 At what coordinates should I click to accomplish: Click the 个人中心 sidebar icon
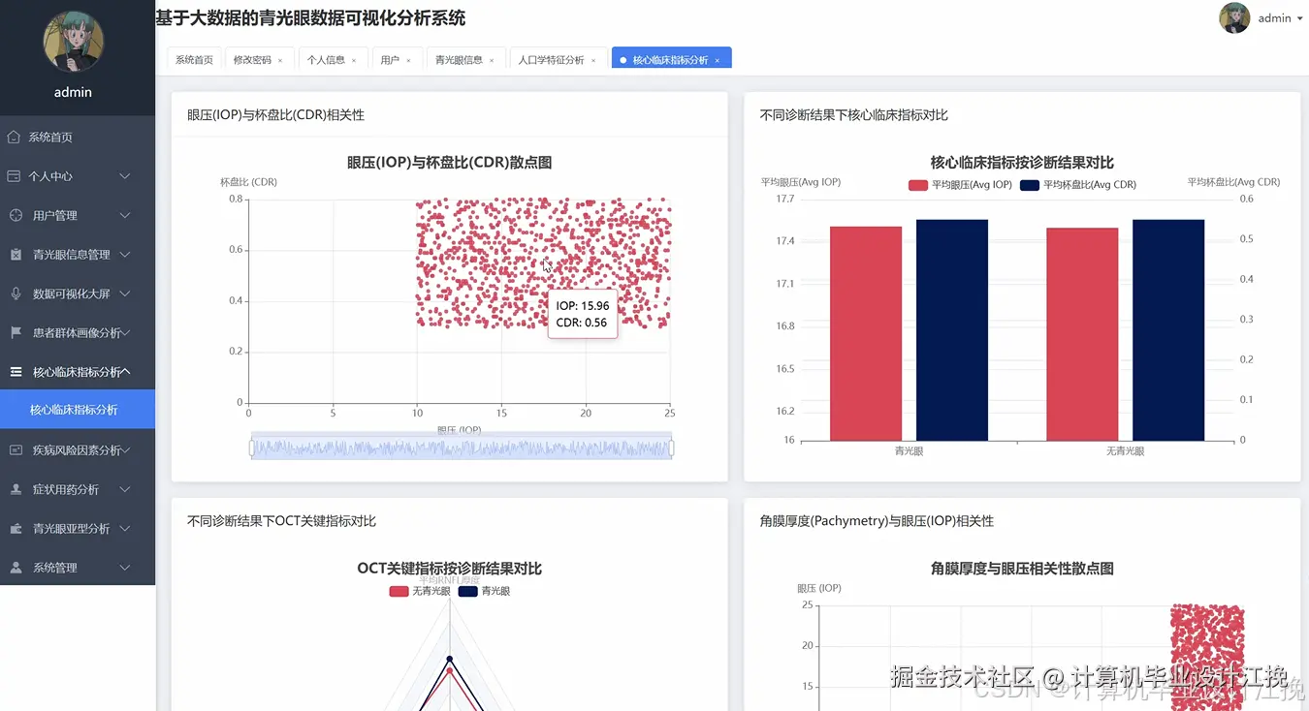(x=14, y=176)
